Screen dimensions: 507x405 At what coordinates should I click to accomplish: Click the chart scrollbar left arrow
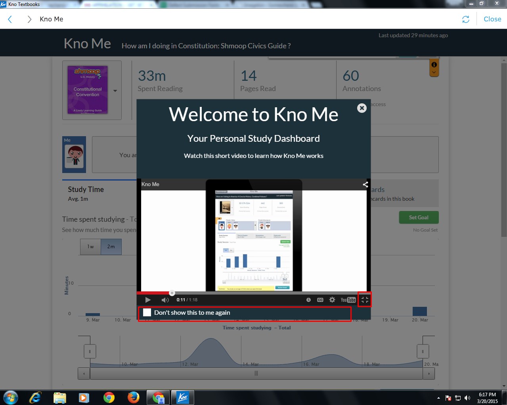point(84,373)
